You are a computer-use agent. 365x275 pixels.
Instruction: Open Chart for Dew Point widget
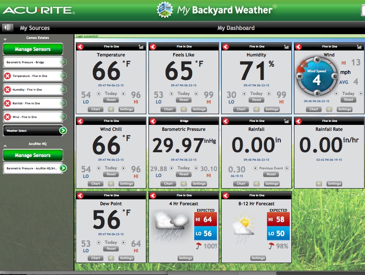pos(95,258)
